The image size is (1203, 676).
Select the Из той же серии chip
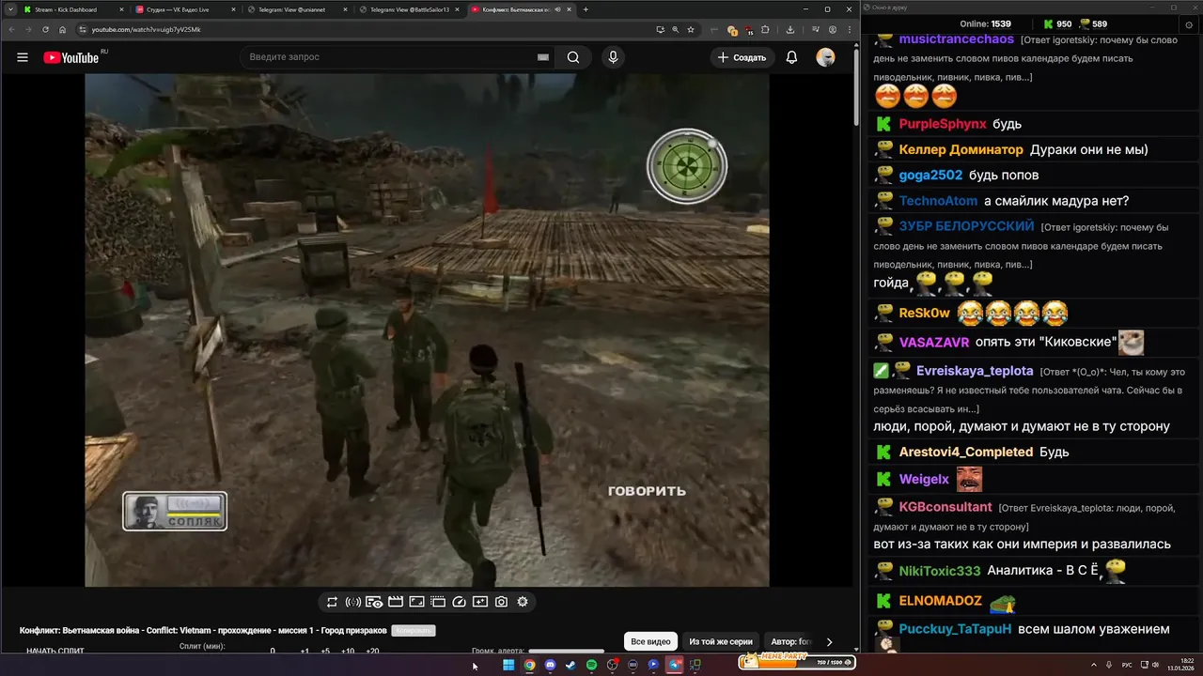(x=721, y=641)
